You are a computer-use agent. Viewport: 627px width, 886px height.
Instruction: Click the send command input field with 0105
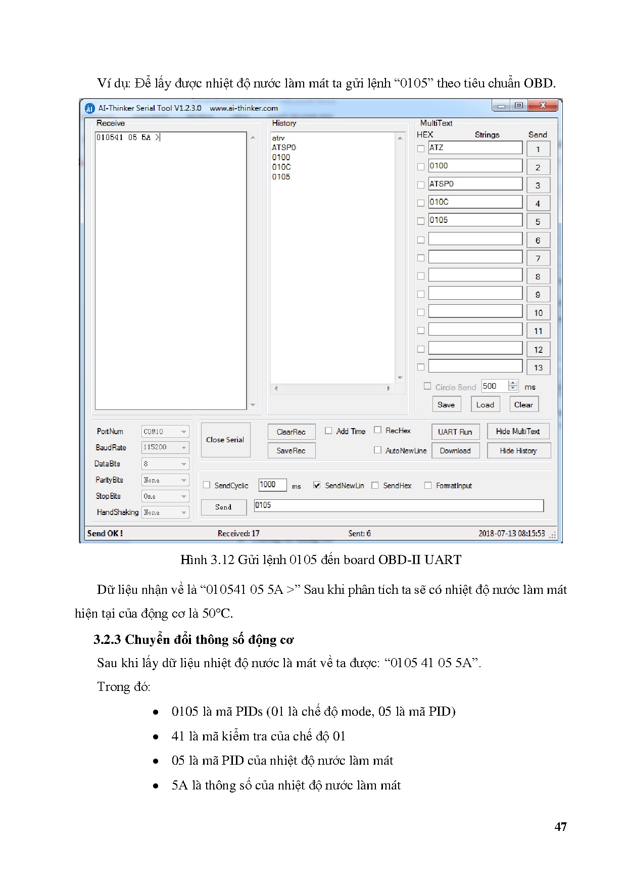pyautogui.click(x=398, y=505)
